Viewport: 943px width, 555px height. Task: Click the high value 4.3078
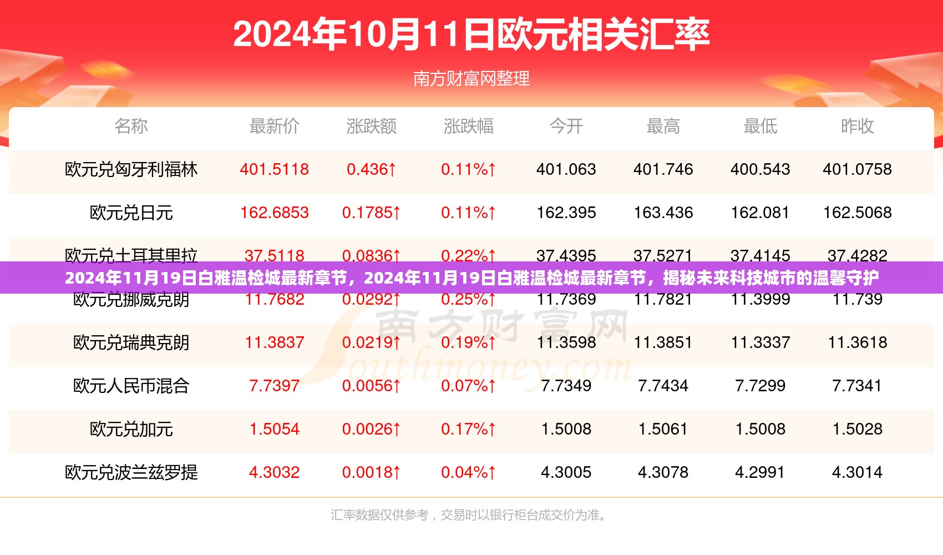[663, 472]
